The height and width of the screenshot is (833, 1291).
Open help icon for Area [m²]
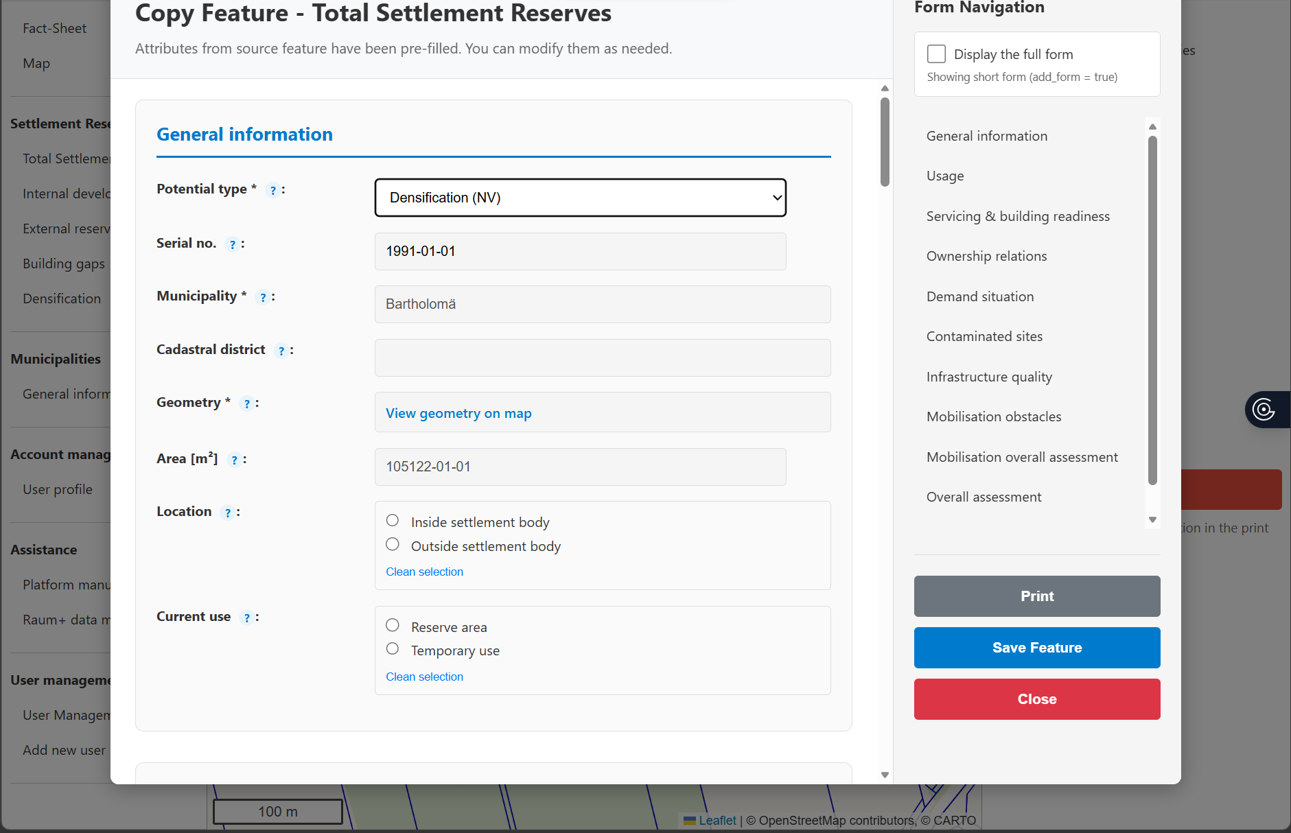pyautogui.click(x=235, y=460)
